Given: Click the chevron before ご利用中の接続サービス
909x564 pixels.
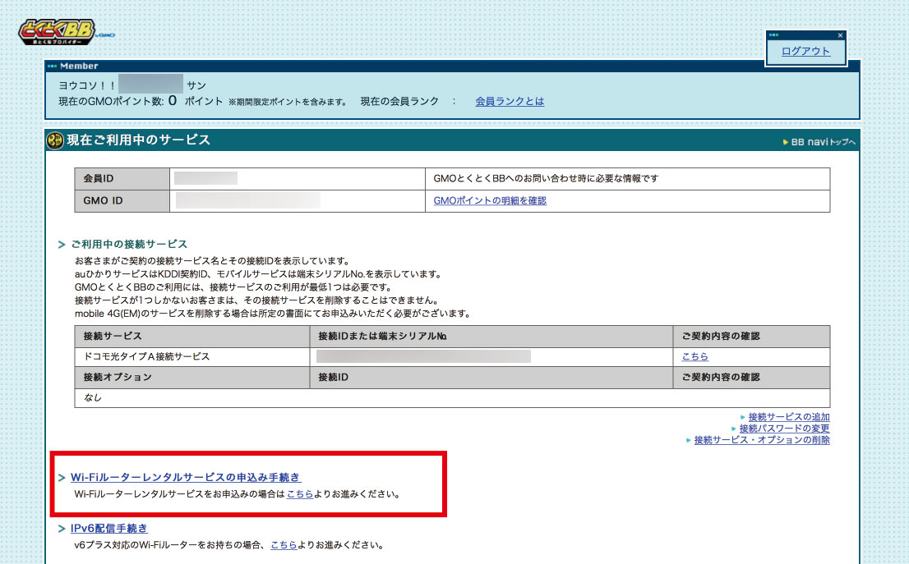Looking at the screenshot, I should tap(62, 245).
